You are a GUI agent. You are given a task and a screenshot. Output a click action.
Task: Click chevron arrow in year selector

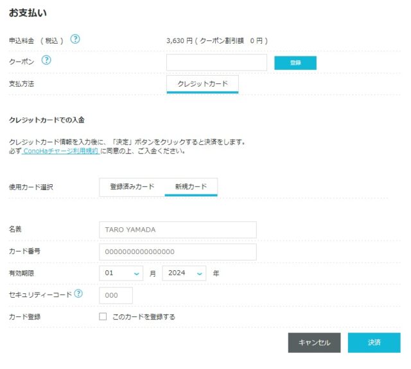point(199,273)
